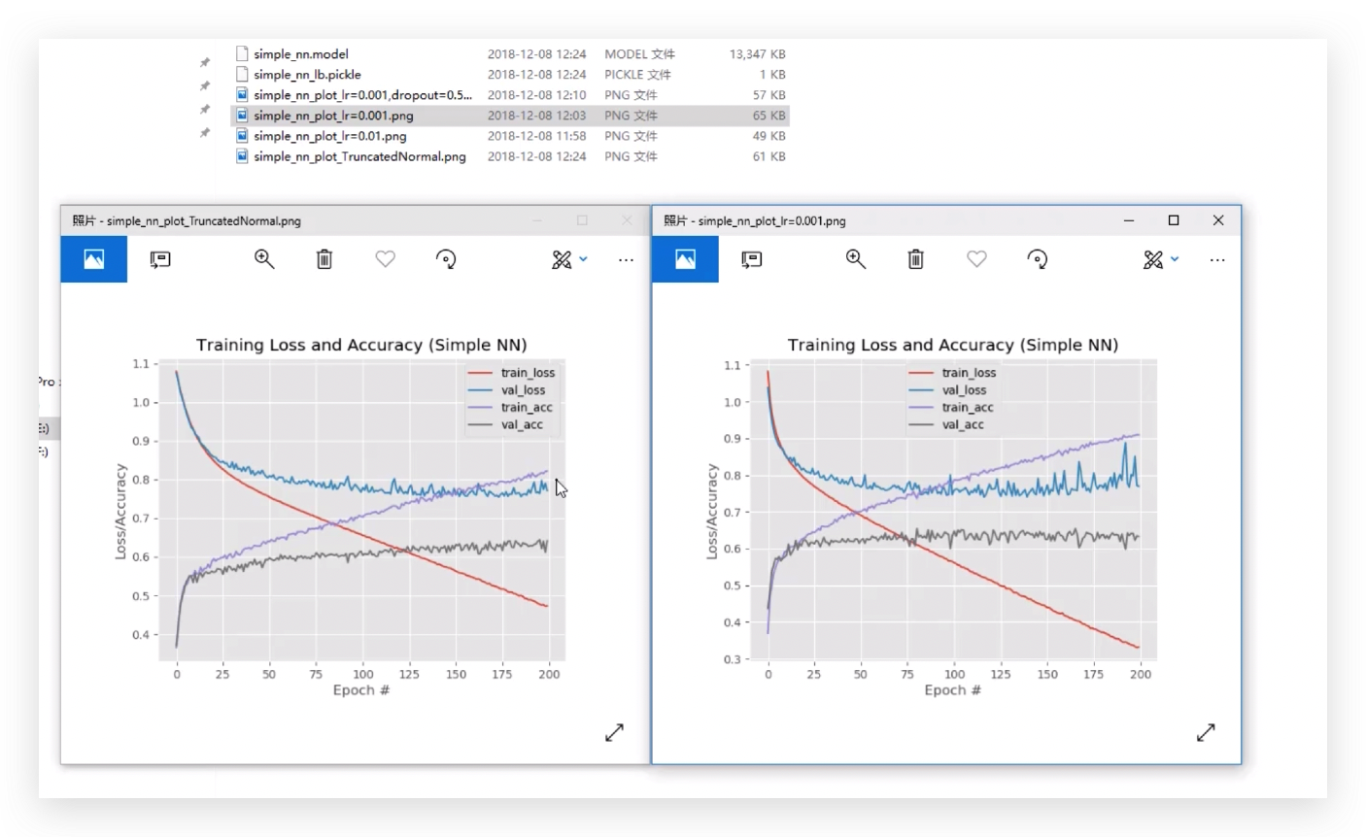Open Edit & Create tool in TruncatedNormal window
The width and height of the screenshot is (1366, 837).
[562, 259]
